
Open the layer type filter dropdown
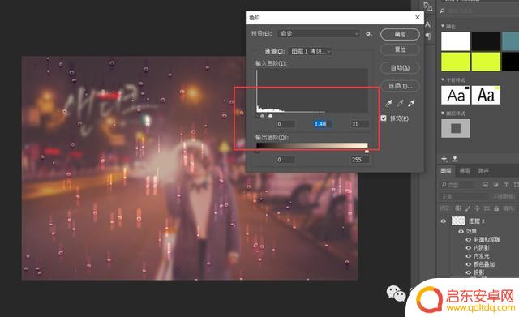458,185
